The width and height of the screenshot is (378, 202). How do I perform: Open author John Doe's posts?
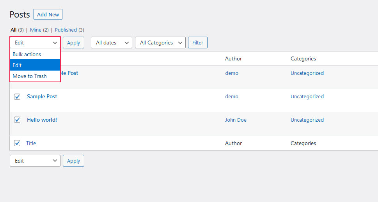pyautogui.click(x=236, y=120)
